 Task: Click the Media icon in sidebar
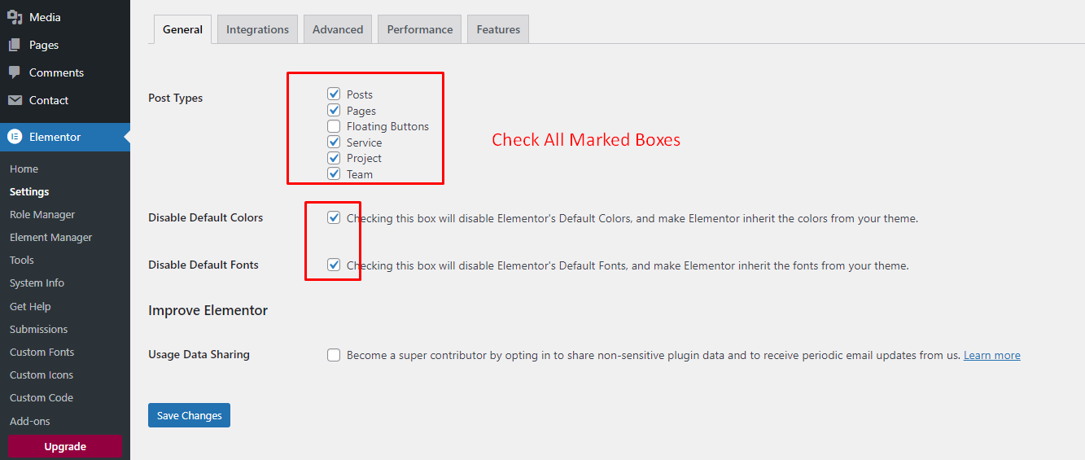pyautogui.click(x=15, y=17)
